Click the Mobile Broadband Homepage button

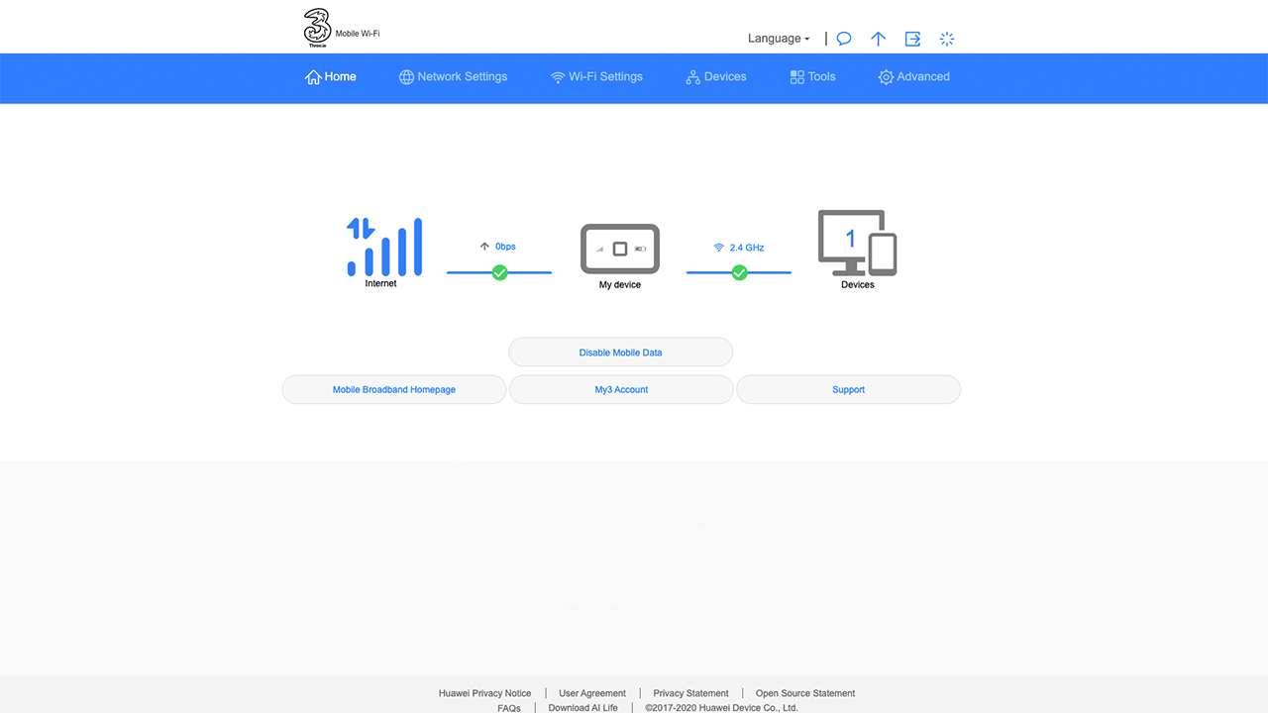point(394,389)
